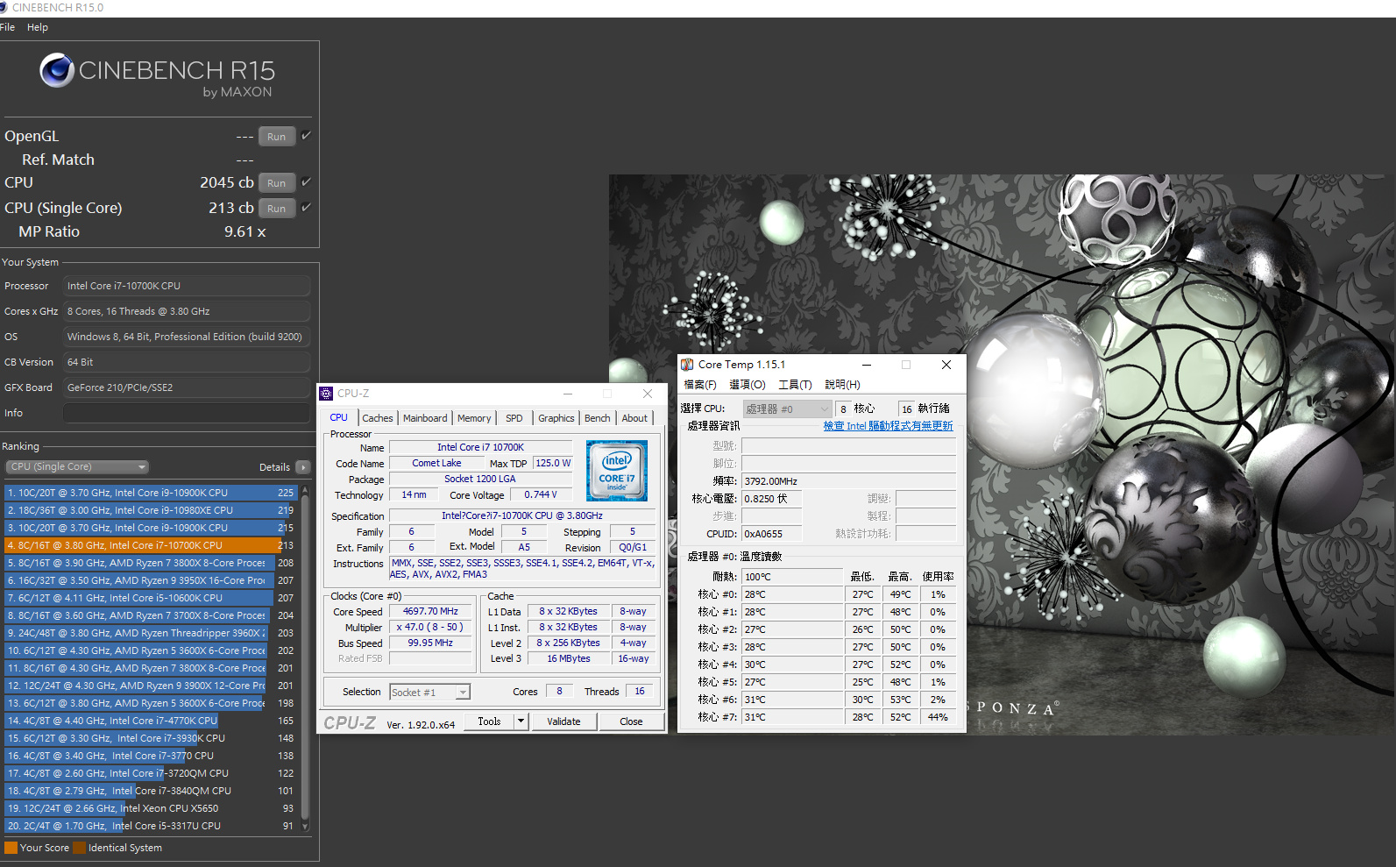Toggle the CPU (Single Core) test checkbox
1396x867 pixels.
point(306,208)
